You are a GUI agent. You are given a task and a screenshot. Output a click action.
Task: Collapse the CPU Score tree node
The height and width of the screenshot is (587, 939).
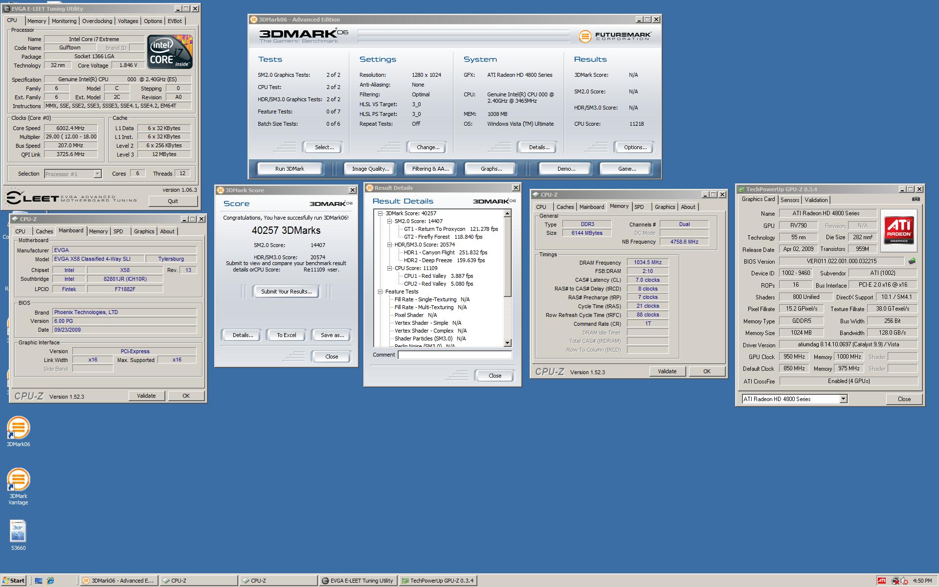390,268
